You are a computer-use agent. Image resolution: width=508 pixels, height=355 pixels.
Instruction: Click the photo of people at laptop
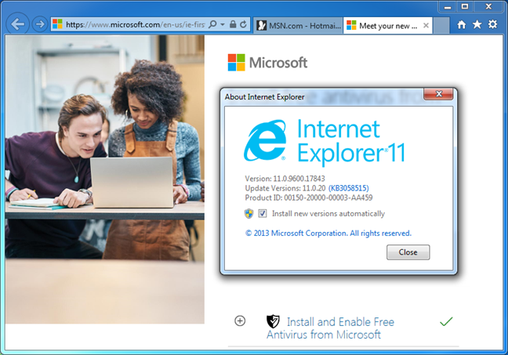[104, 179]
